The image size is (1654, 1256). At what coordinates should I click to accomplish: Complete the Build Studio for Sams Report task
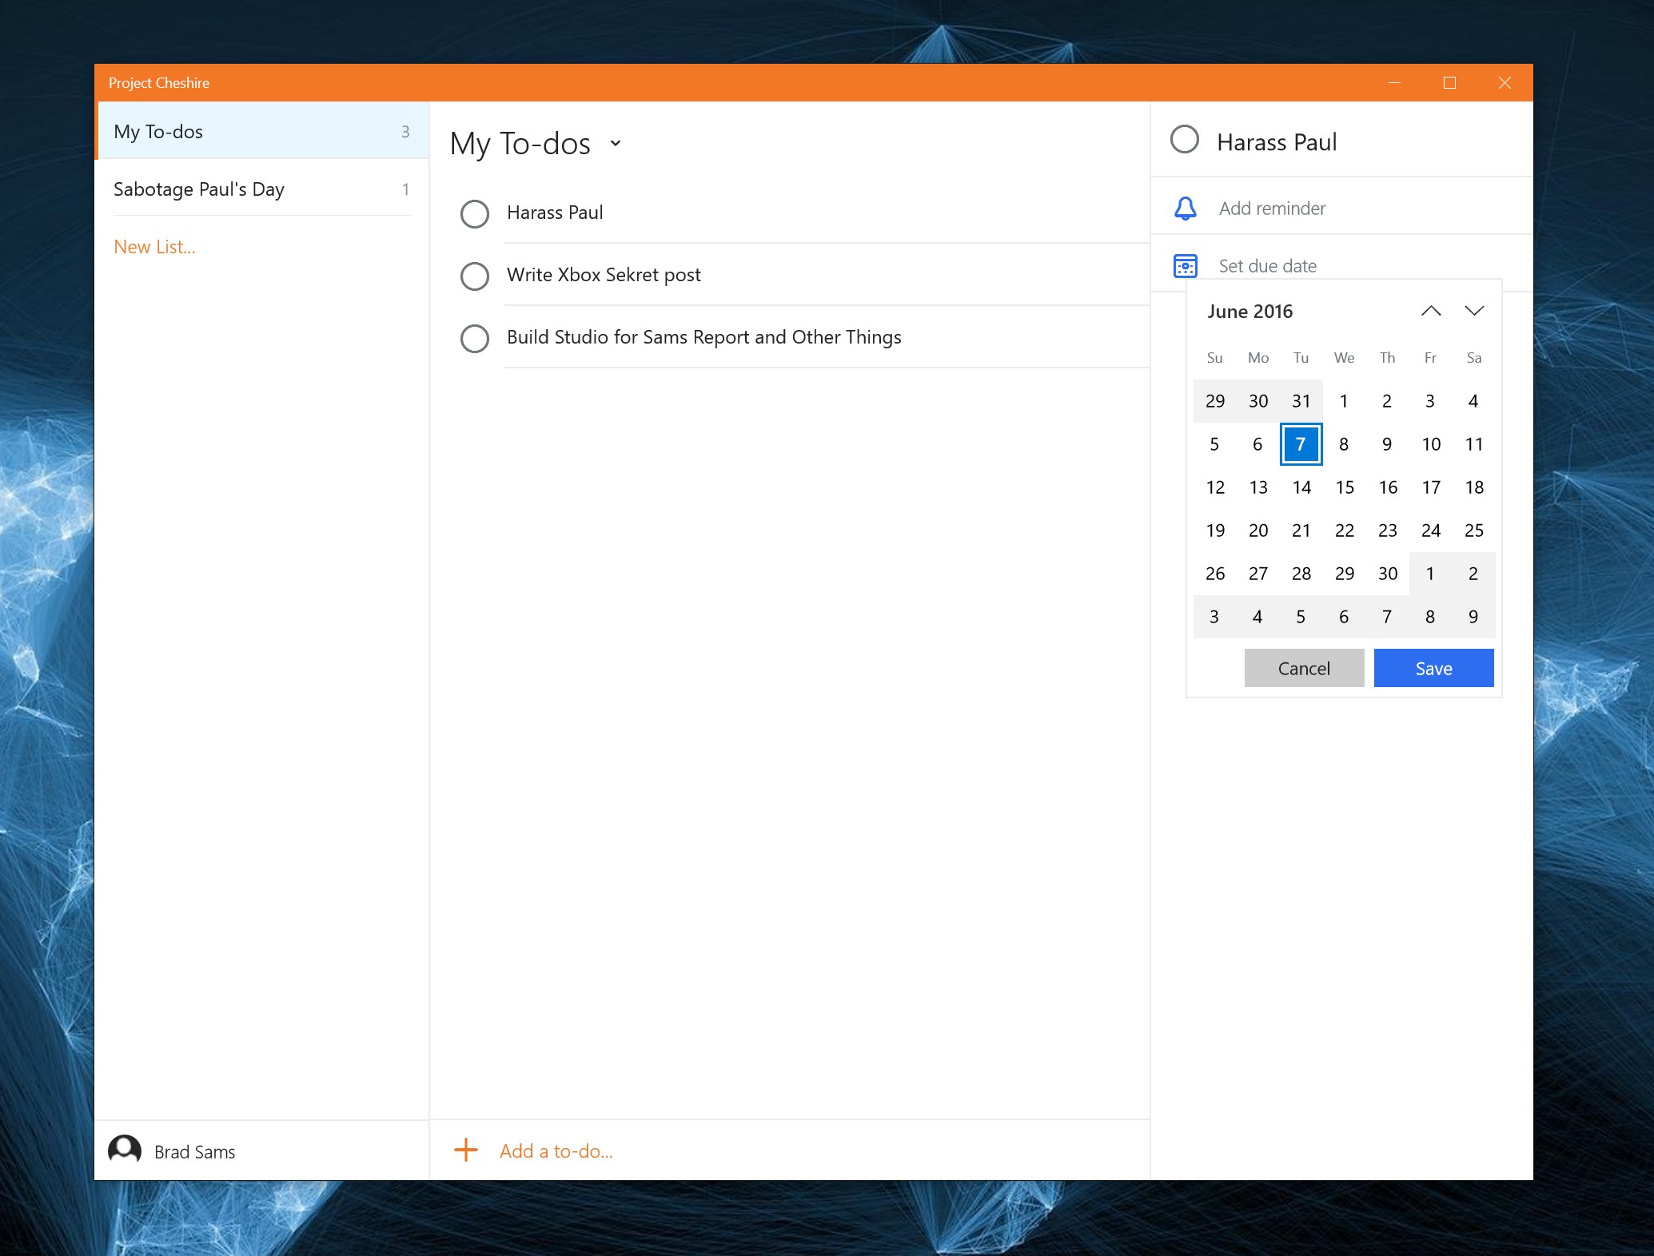click(x=475, y=338)
